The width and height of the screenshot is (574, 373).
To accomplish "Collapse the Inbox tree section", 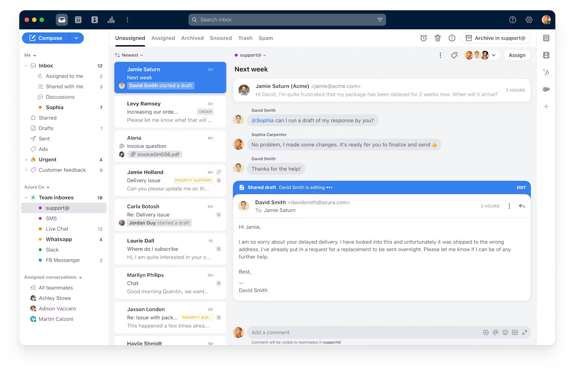I will pos(26,66).
